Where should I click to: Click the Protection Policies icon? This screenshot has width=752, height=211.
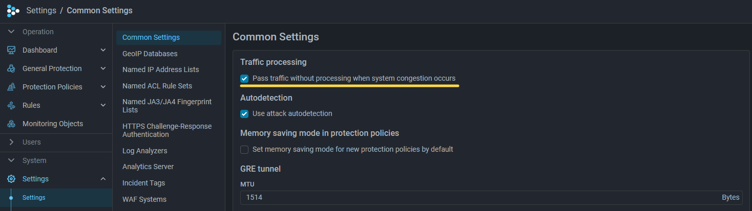click(x=11, y=87)
